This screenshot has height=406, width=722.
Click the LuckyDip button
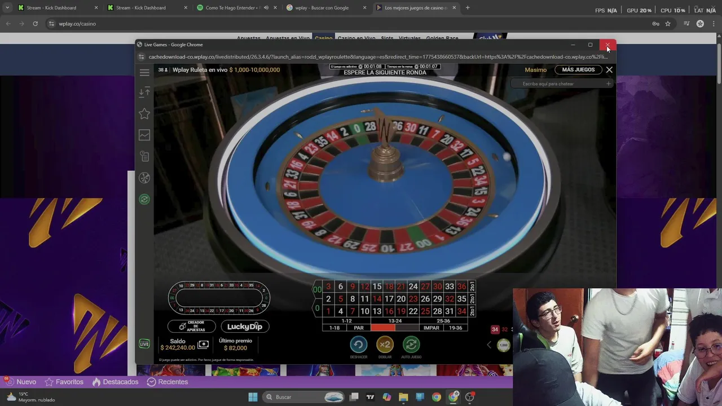(245, 326)
